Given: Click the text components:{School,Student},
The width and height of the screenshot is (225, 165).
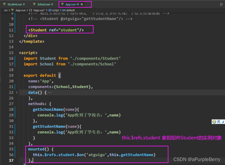Looking at the screenshot, I should pyautogui.click(x=60, y=87).
